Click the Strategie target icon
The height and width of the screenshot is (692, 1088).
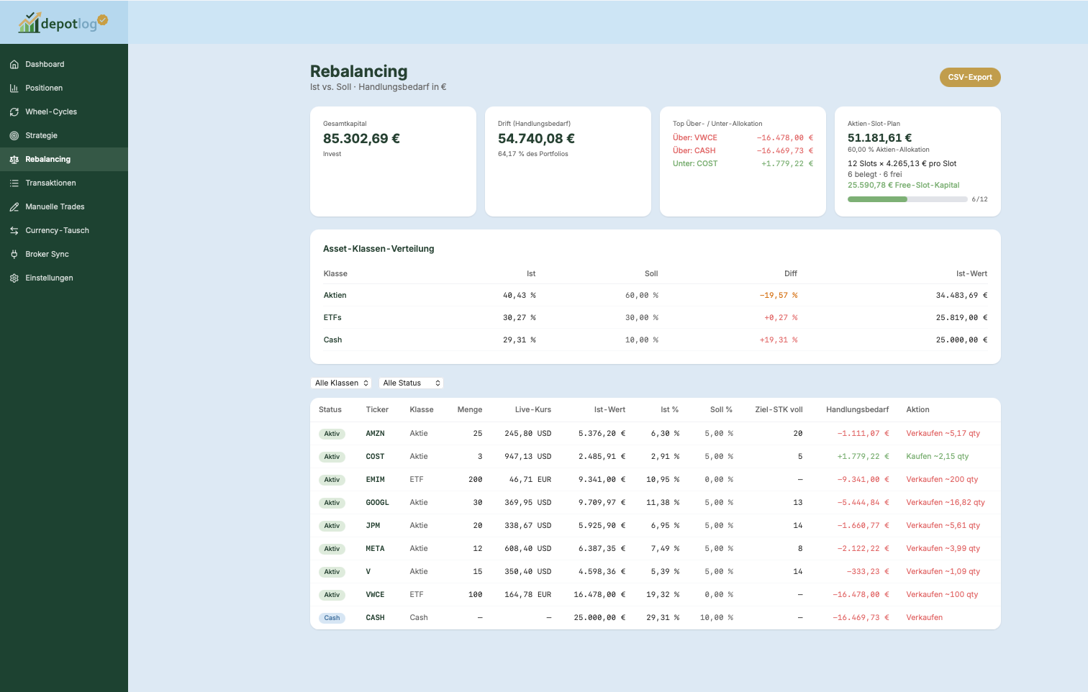[x=14, y=136]
